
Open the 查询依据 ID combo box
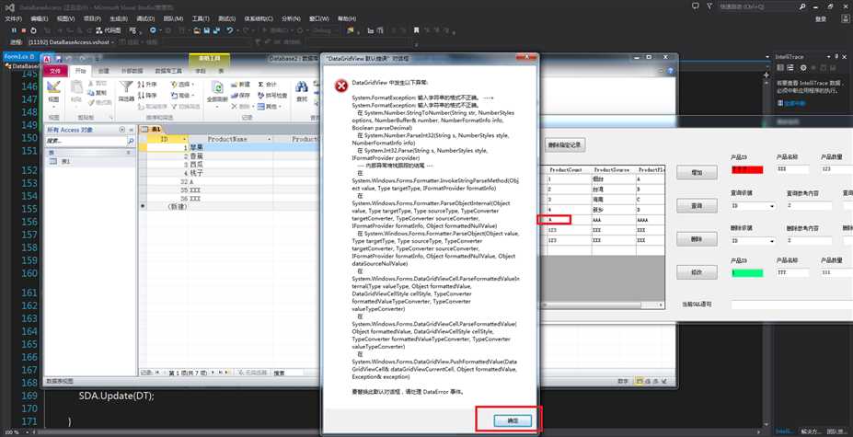pyautogui.click(x=754, y=206)
